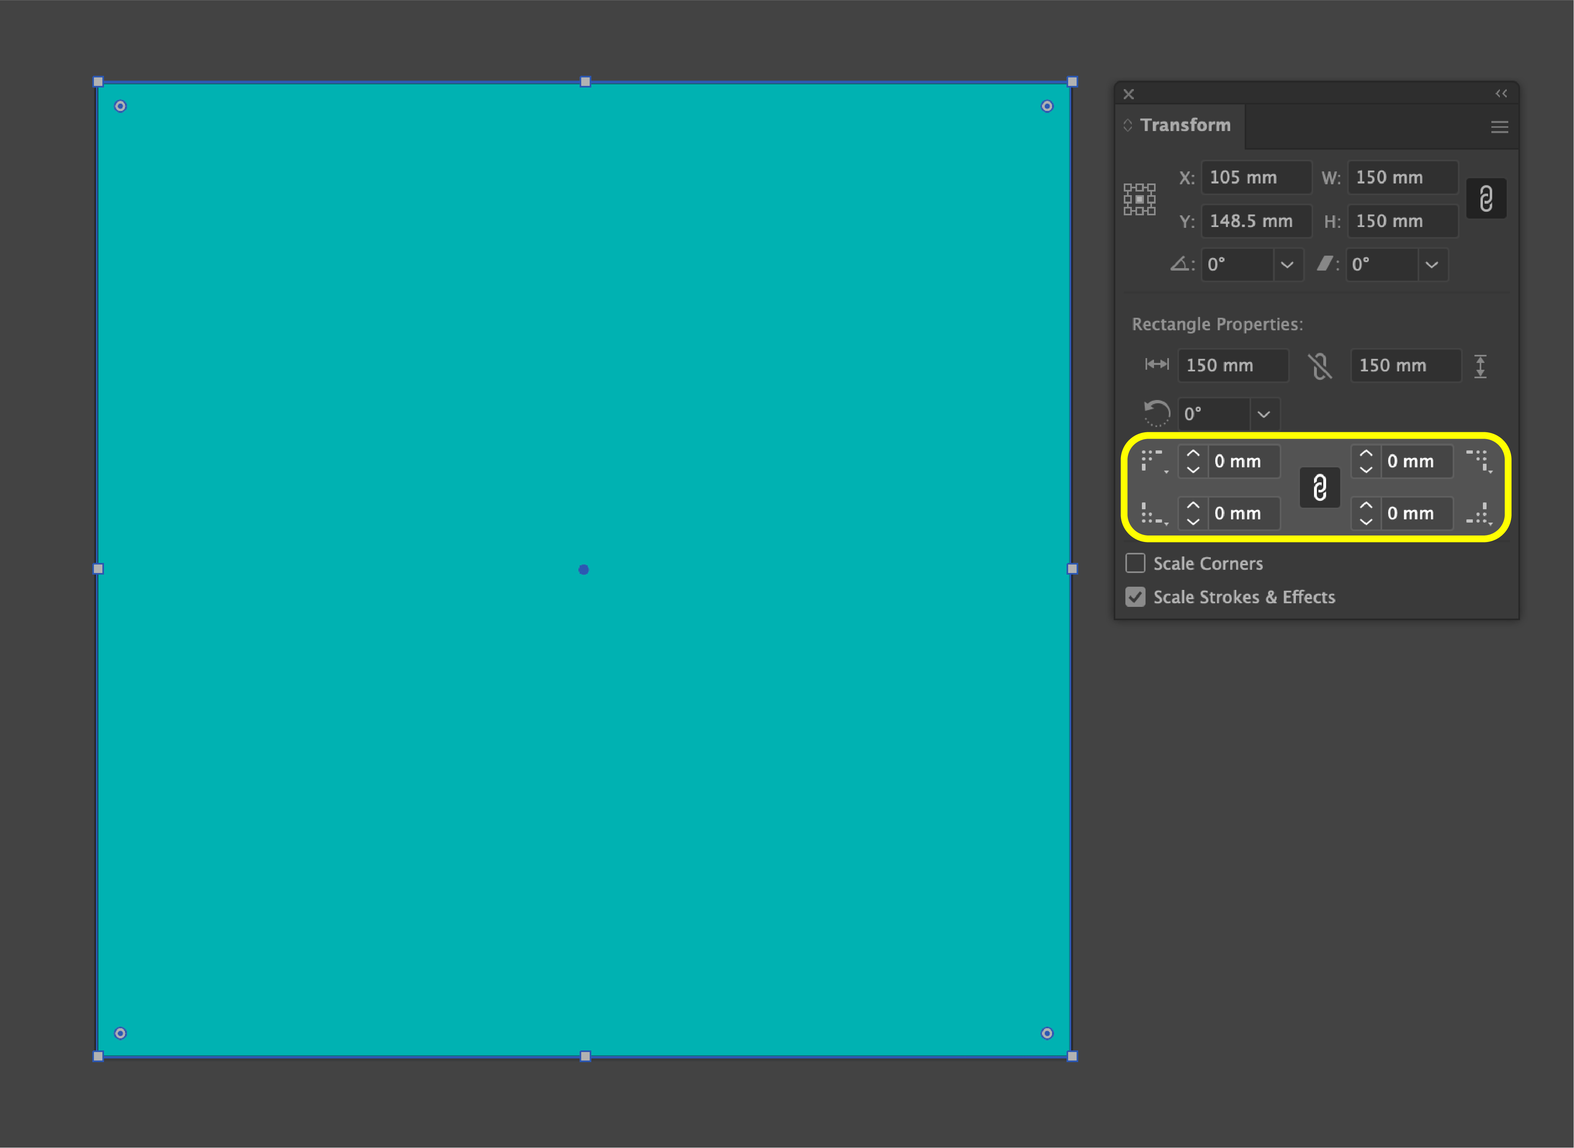Expand the rectangle rotation angle dropdown
The width and height of the screenshot is (1574, 1148).
coord(1264,414)
